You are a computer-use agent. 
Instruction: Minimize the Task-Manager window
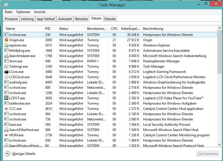tap(198, 4)
